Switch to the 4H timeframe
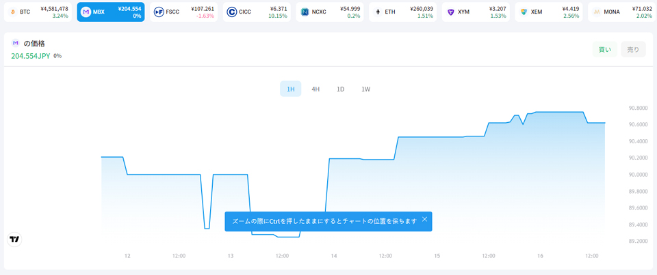Image resolution: width=657 pixels, height=275 pixels. [315, 89]
